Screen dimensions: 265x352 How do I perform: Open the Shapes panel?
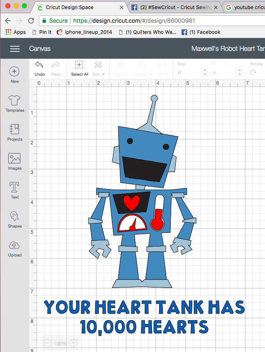pos(14,219)
